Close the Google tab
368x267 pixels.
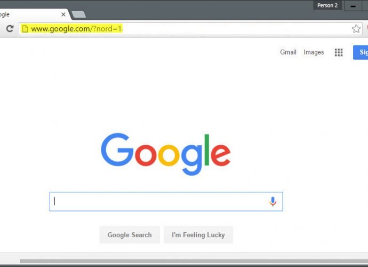[63, 14]
